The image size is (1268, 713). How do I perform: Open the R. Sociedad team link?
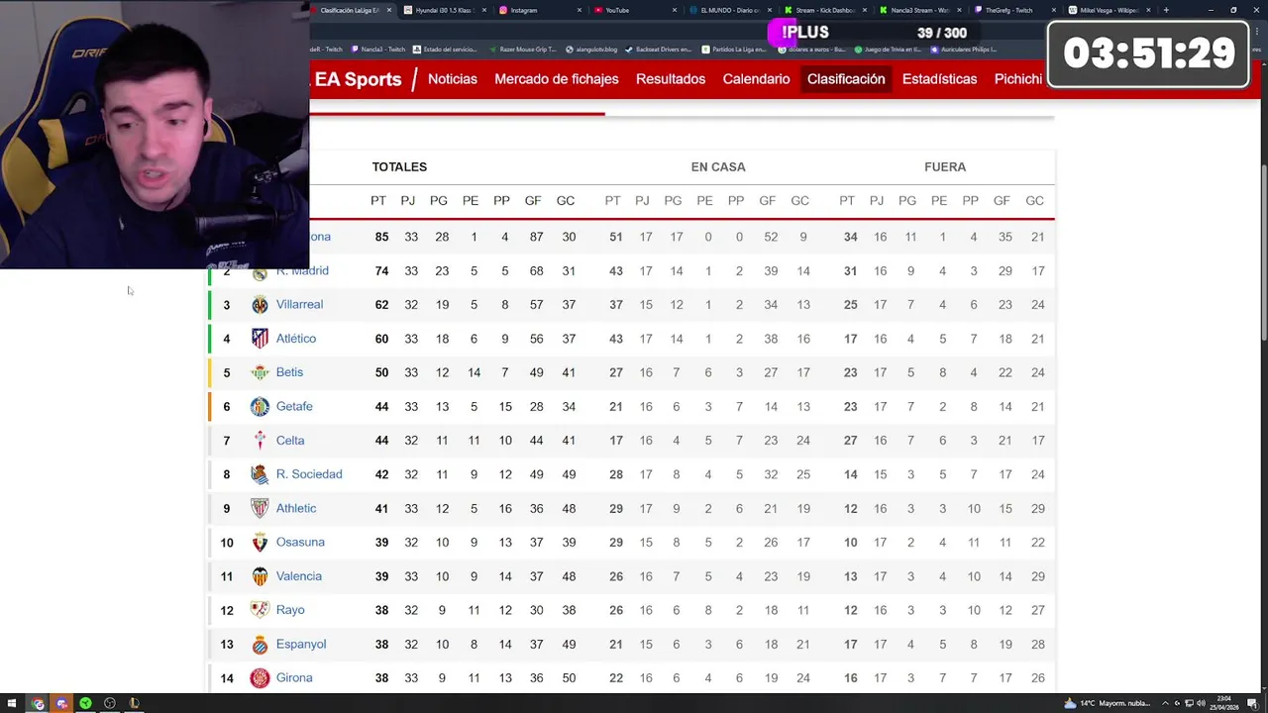pyautogui.click(x=309, y=474)
